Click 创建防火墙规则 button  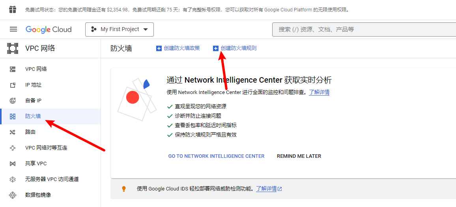(235, 48)
